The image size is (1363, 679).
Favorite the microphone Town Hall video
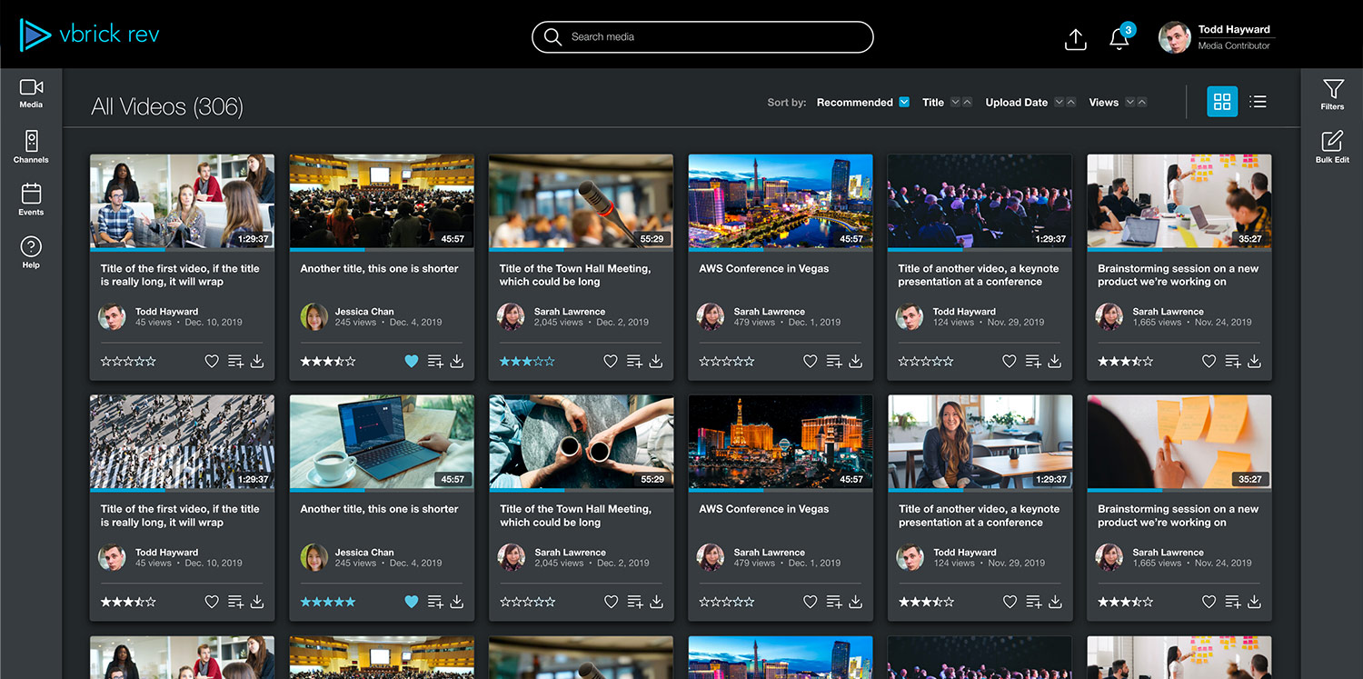(611, 361)
